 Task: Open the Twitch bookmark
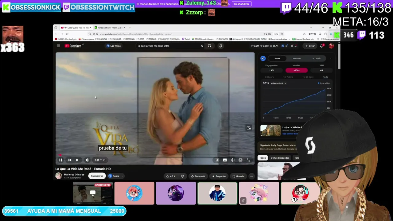point(186,39)
